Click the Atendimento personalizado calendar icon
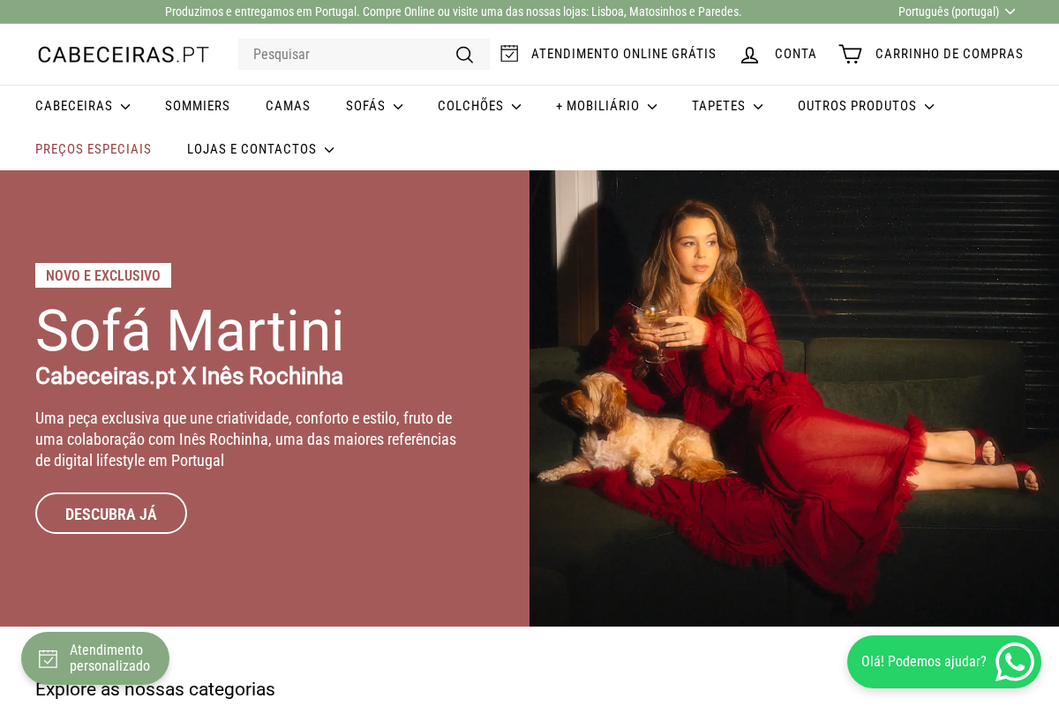The image size is (1059, 706). click(x=49, y=658)
